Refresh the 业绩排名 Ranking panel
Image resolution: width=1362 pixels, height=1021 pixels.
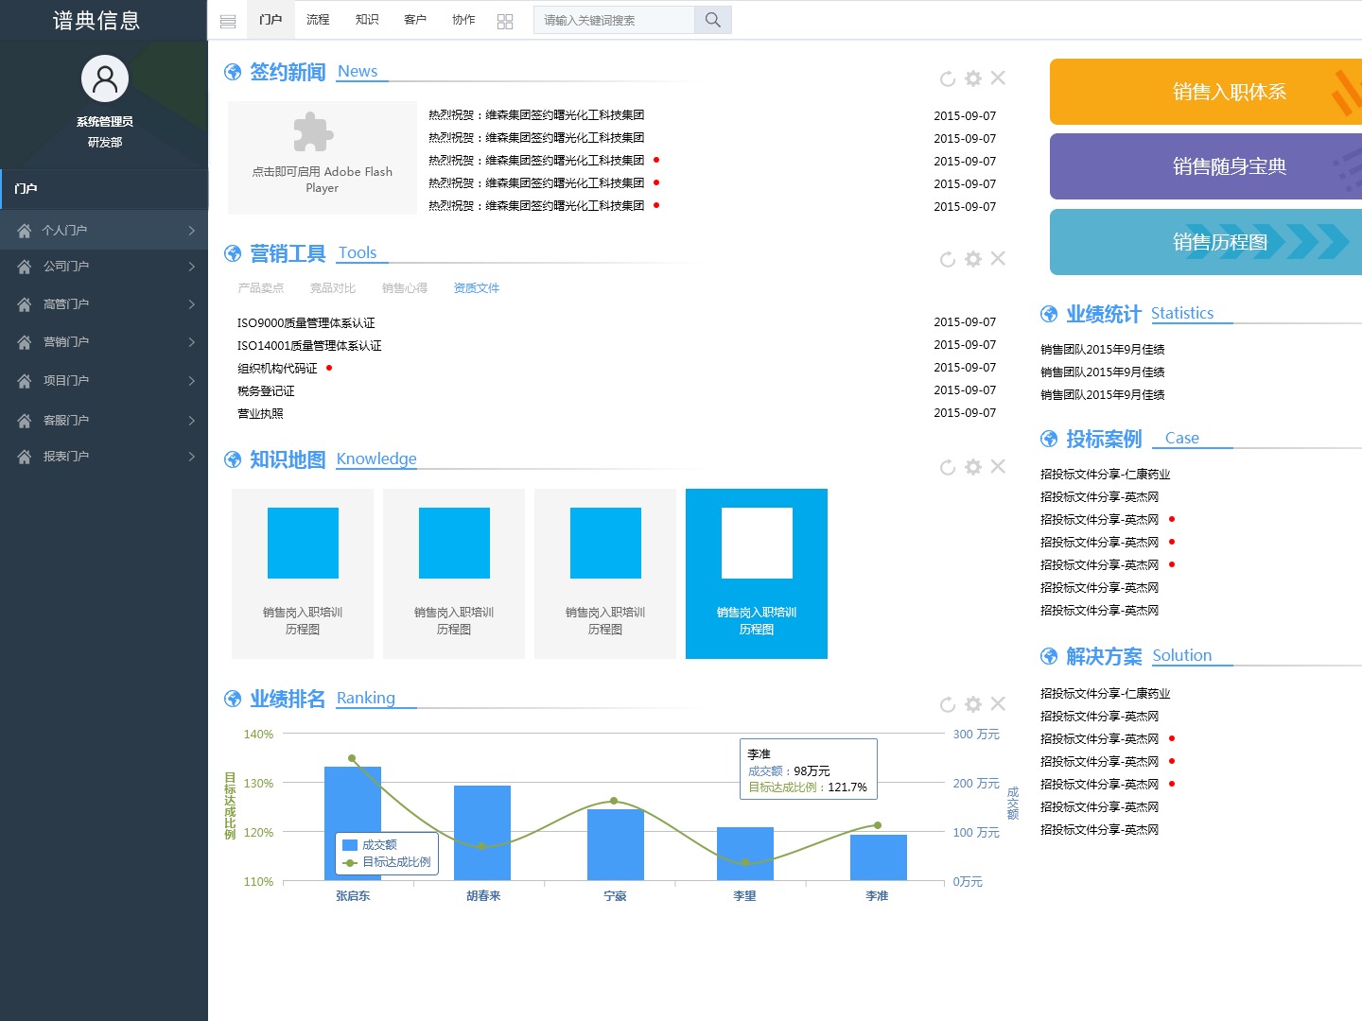point(948,704)
